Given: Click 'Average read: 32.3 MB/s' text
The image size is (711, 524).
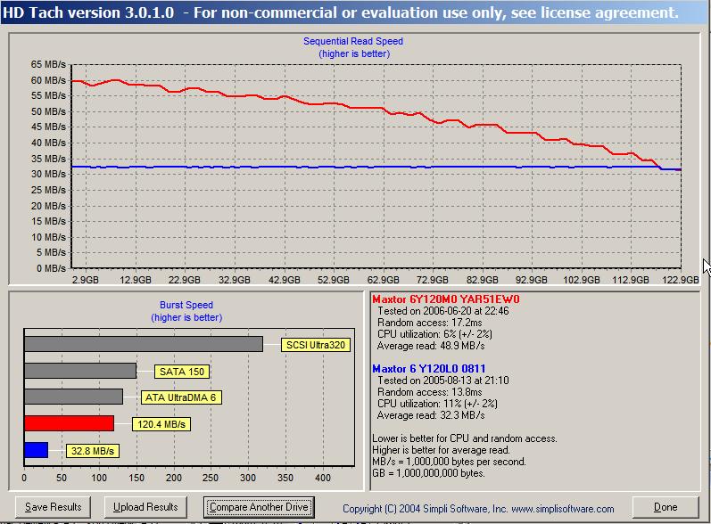Looking at the screenshot, I should click(x=431, y=415).
